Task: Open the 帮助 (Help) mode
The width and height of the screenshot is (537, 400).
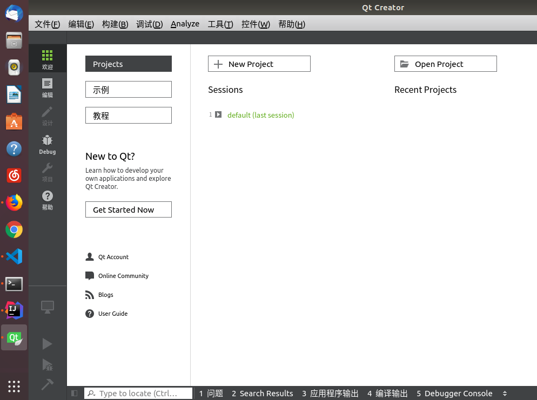Action: coord(48,200)
